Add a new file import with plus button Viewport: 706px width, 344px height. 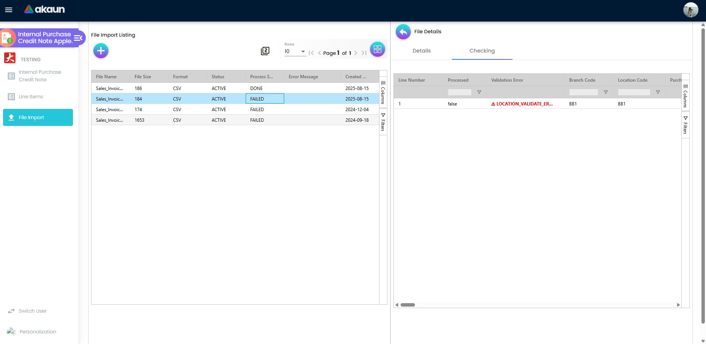[101, 51]
